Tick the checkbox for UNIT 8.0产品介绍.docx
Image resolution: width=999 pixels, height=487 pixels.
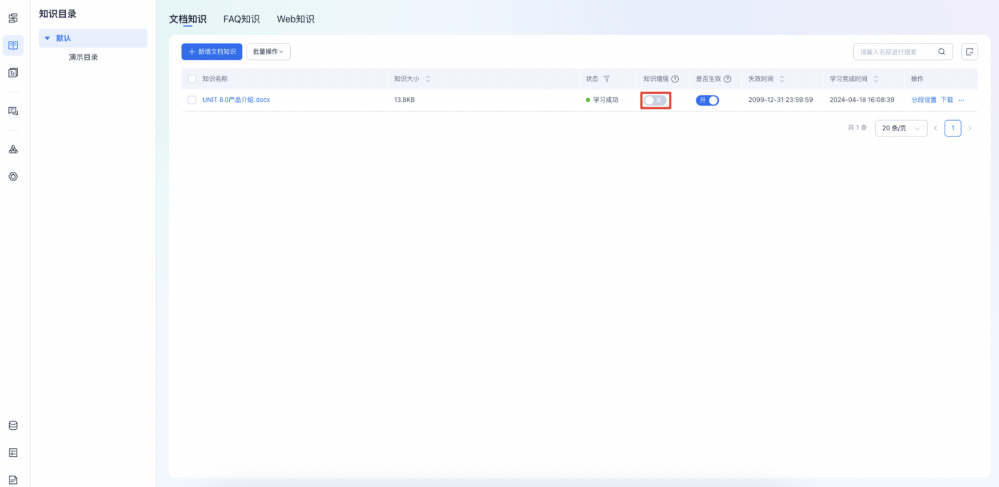pos(192,100)
